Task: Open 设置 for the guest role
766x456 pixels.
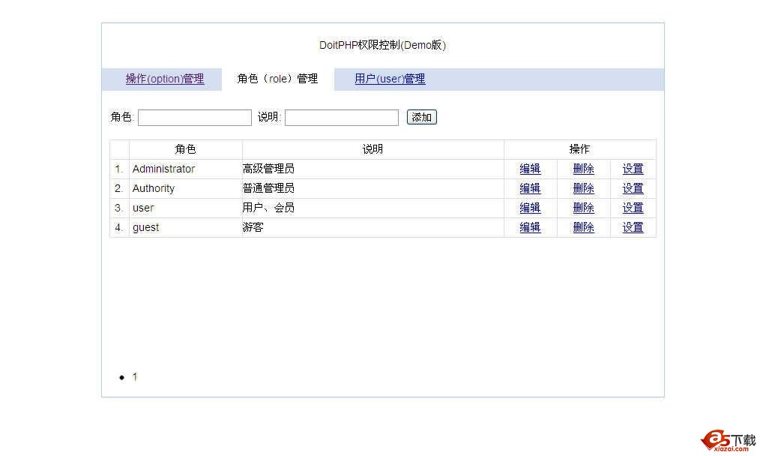Action: tap(633, 227)
